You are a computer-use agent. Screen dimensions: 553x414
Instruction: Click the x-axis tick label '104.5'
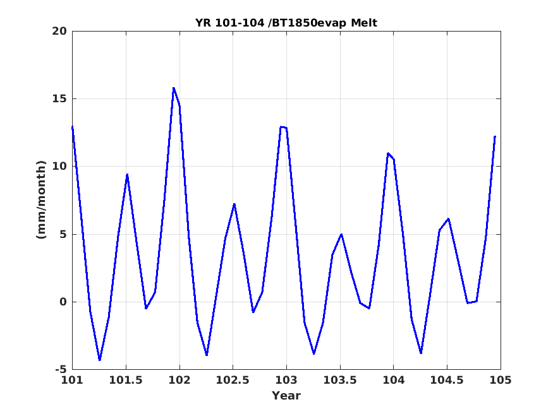[x=447, y=380]
